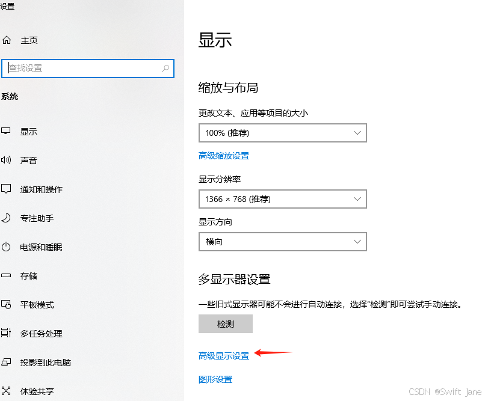Click the 检测 button

click(x=226, y=323)
